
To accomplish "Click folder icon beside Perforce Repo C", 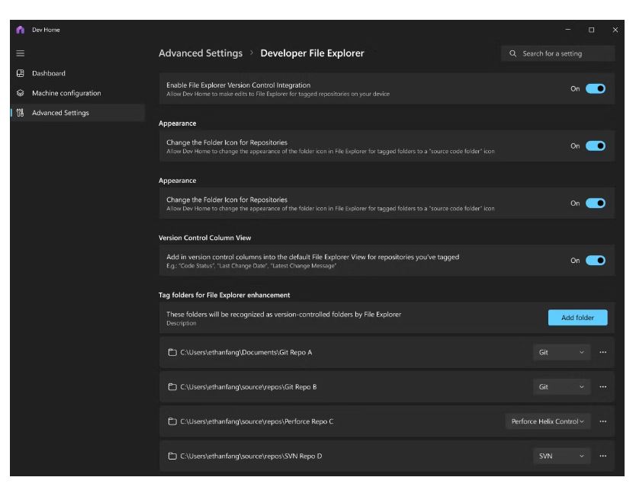I will click(172, 421).
